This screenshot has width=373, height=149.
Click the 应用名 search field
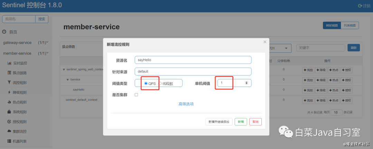click(19, 19)
